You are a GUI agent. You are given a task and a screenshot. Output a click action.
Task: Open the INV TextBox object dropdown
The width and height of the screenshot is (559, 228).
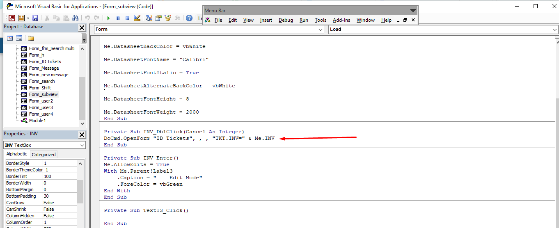82,146
